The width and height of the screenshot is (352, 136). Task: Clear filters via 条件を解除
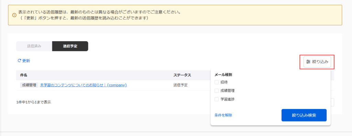[x=223, y=115]
